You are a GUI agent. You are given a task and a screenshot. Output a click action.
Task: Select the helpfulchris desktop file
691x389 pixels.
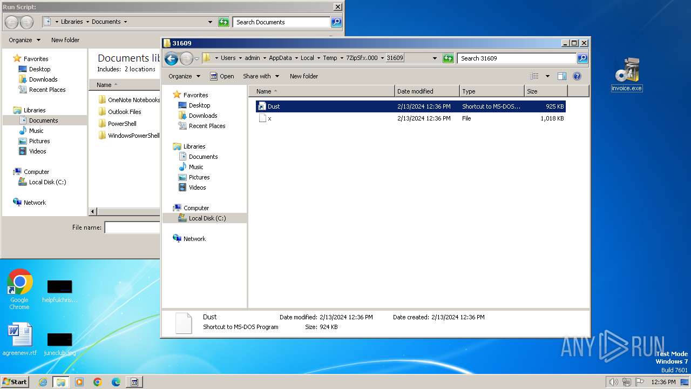pyautogui.click(x=59, y=291)
